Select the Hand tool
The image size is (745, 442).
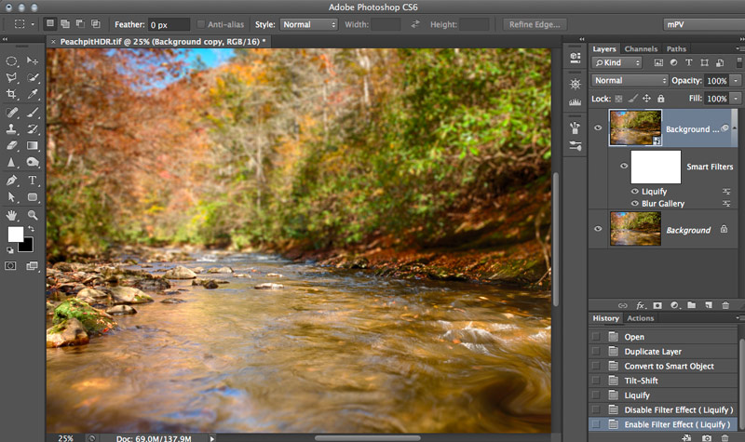(x=12, y=215)
